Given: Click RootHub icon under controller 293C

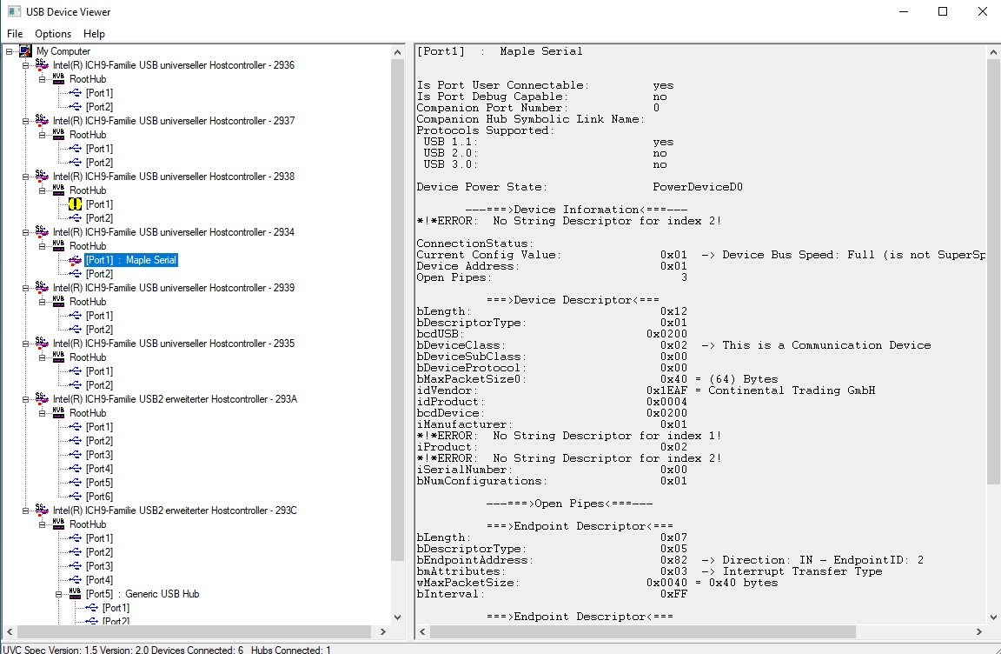Looking at the screenshot, I should (x=59, y=524).
